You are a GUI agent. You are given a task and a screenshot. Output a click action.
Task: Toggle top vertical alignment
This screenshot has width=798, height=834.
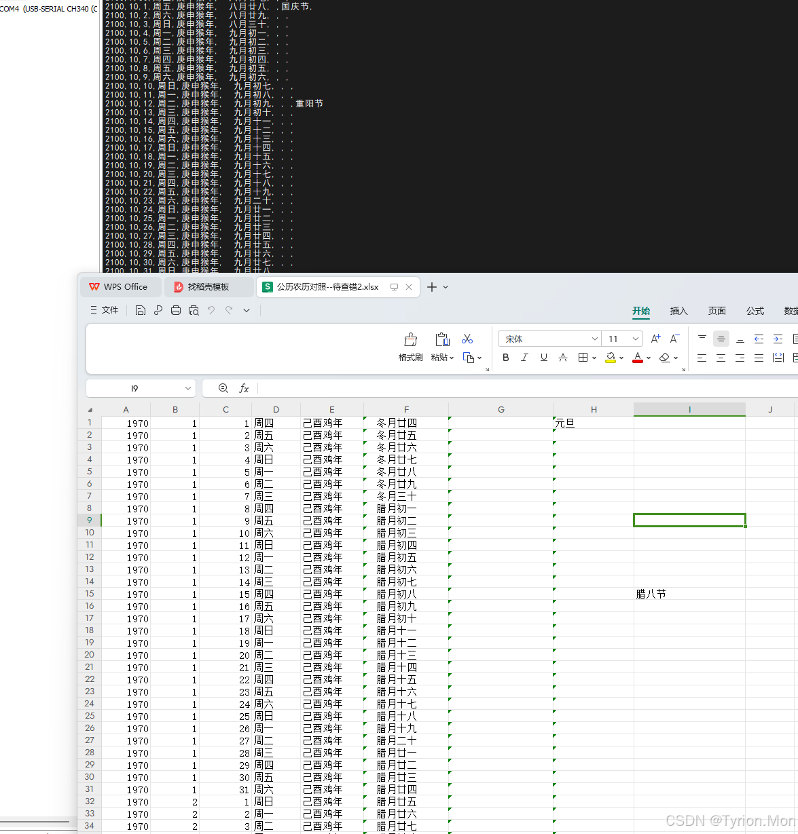click(x=702, y=339)
